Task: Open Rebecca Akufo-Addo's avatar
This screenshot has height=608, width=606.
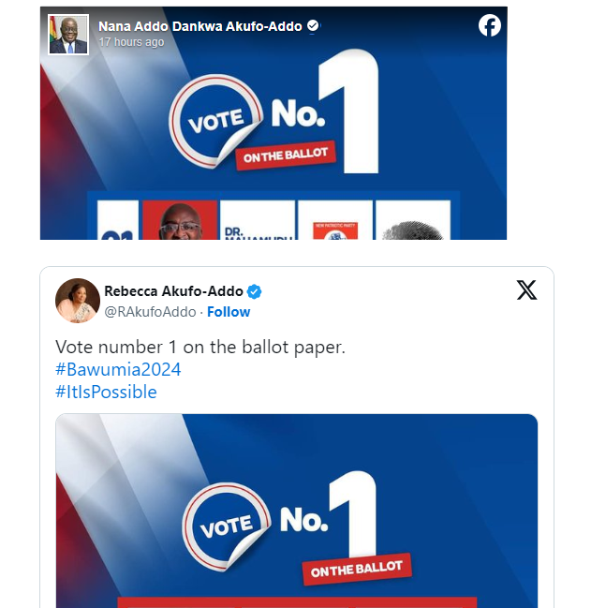Action: point(78,301)
